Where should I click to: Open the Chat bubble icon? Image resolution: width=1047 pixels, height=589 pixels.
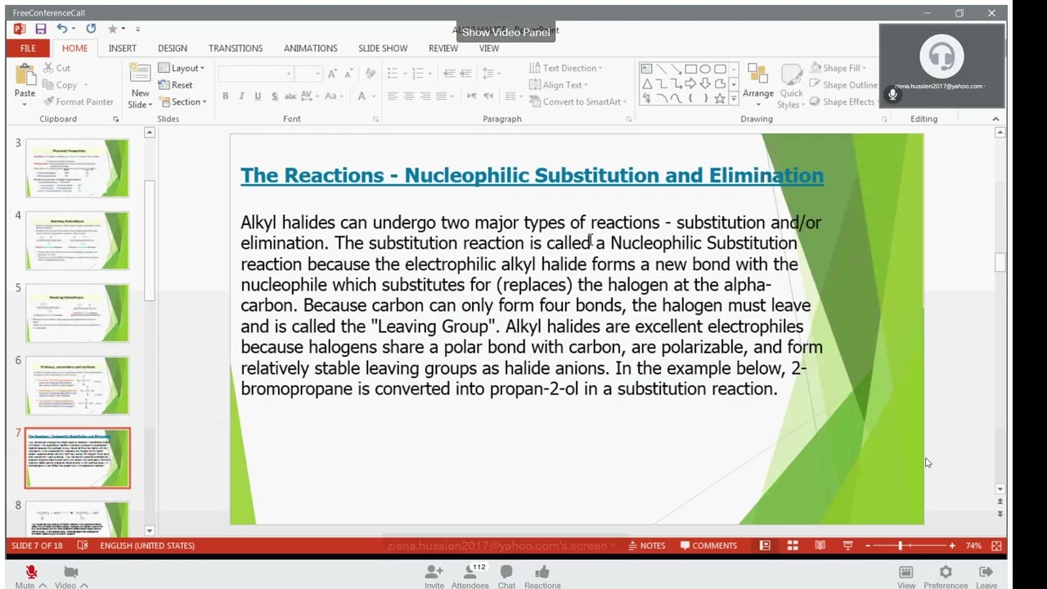506,572
